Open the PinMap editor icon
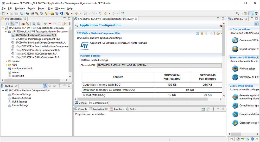This screenshot has height=142, width=260. (235, 69)
